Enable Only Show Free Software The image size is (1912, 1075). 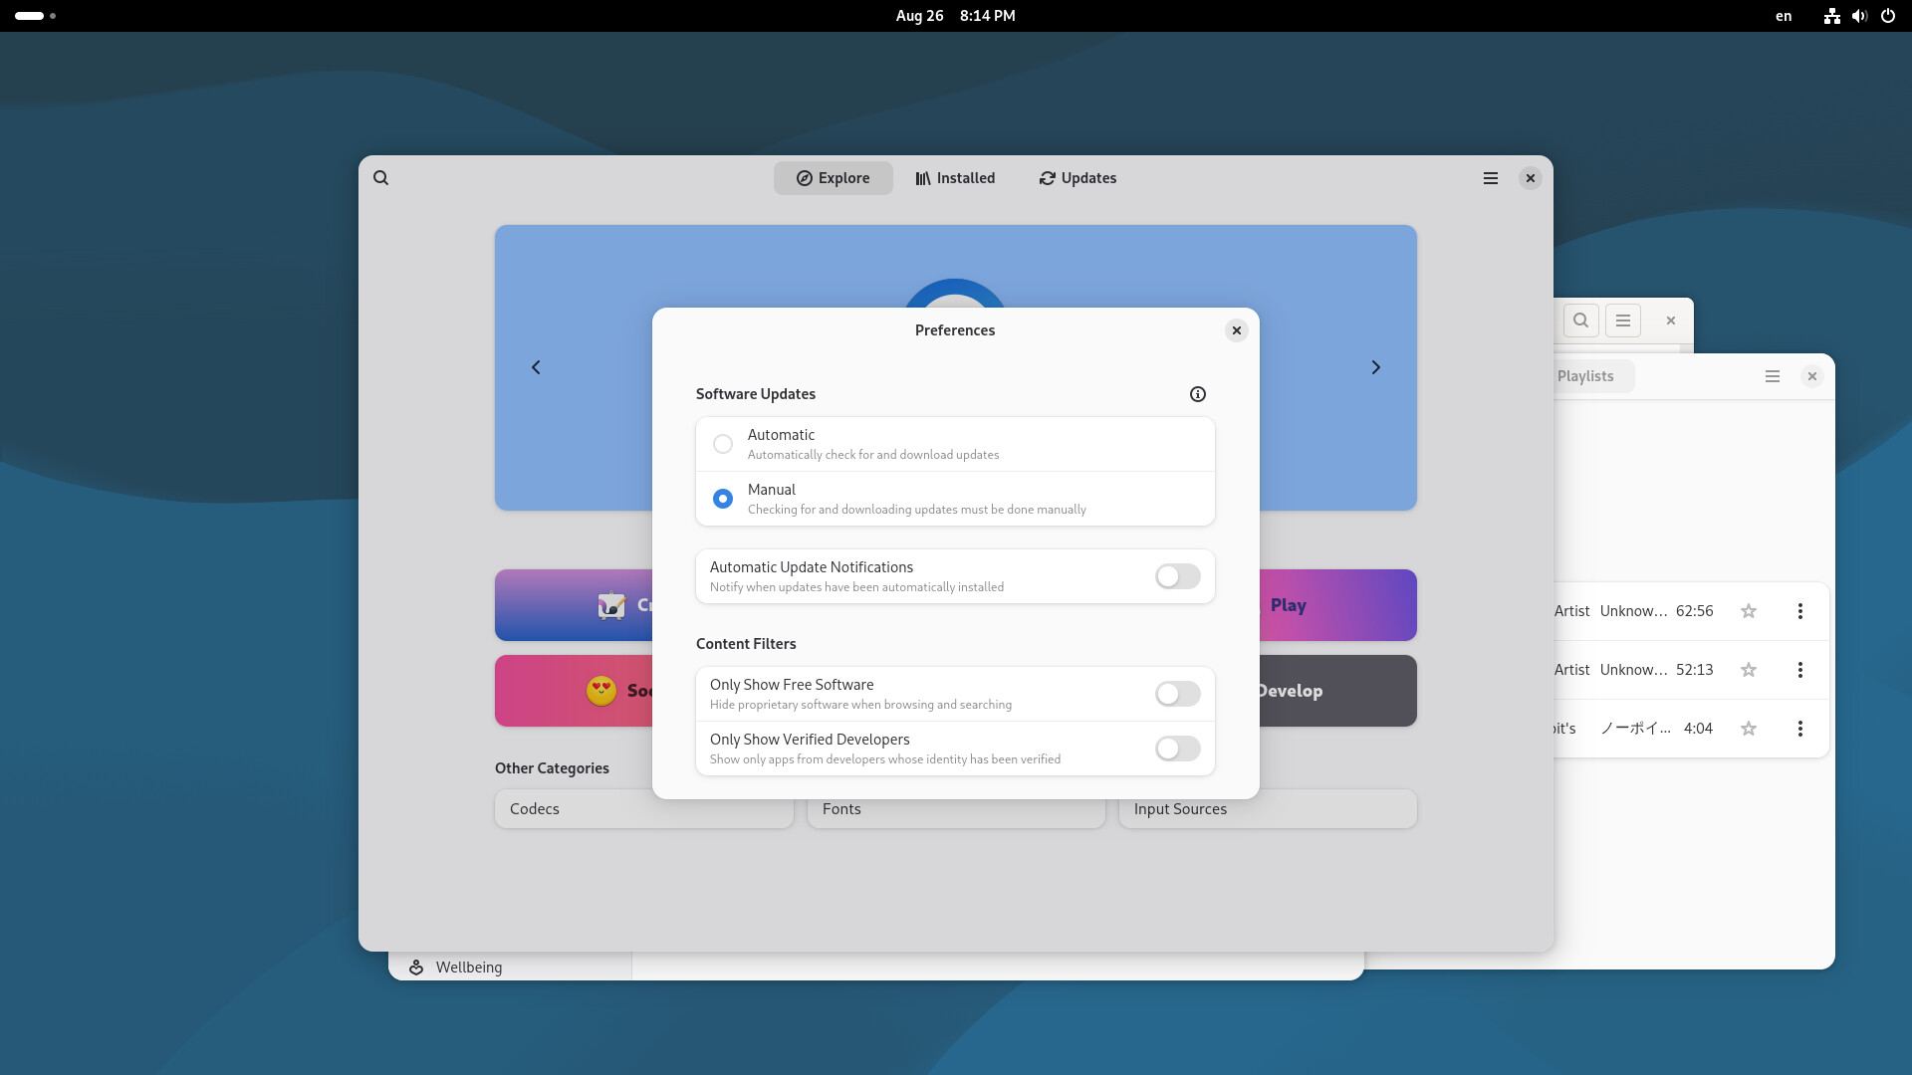pyautogui.click(x=1177, y=694)
